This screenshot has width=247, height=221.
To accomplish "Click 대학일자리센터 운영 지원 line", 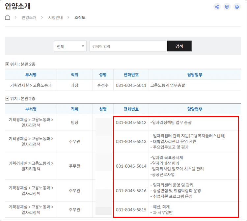I will click(173, 141).
